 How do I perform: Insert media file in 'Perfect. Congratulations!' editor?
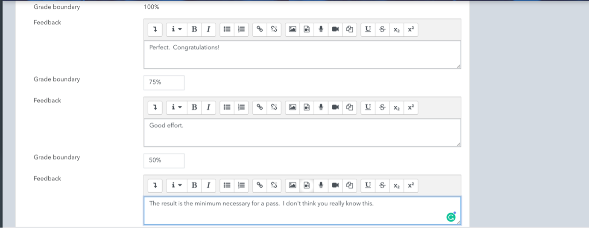point(307,29)
